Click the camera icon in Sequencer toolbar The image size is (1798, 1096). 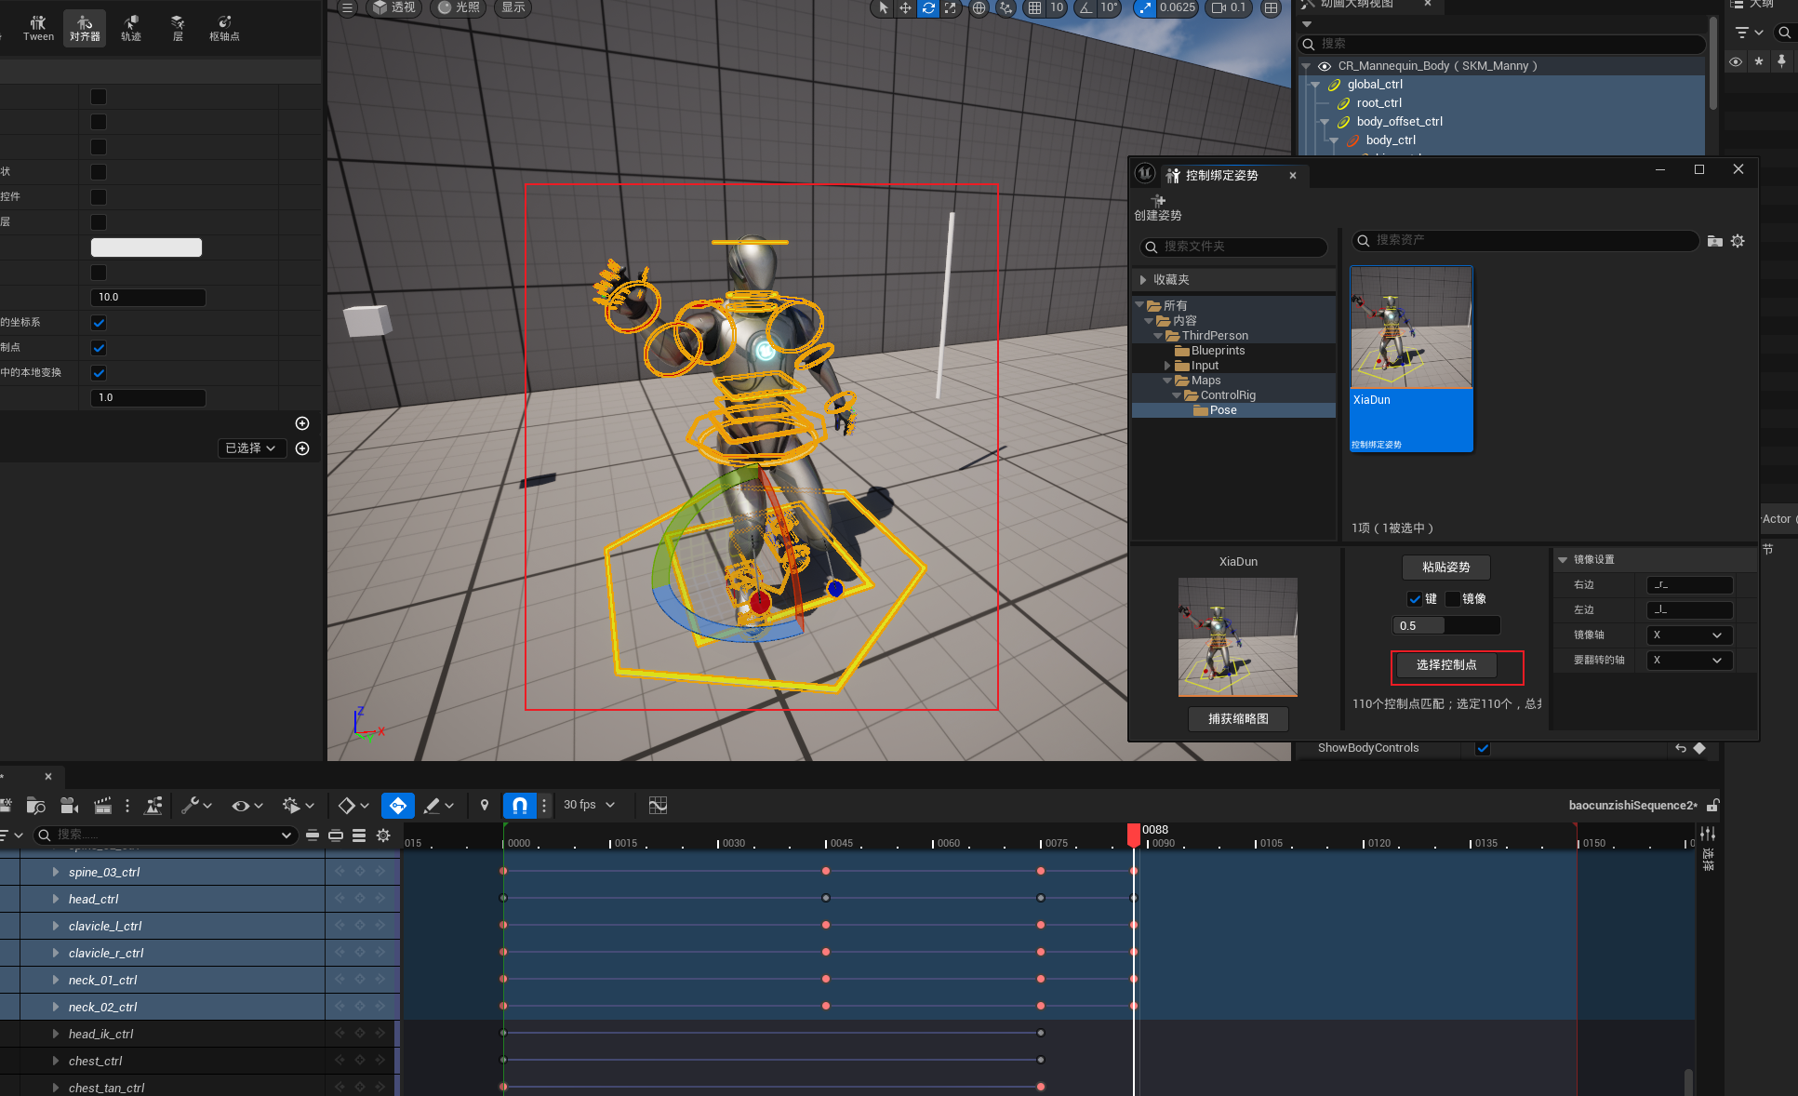[69, 806]
